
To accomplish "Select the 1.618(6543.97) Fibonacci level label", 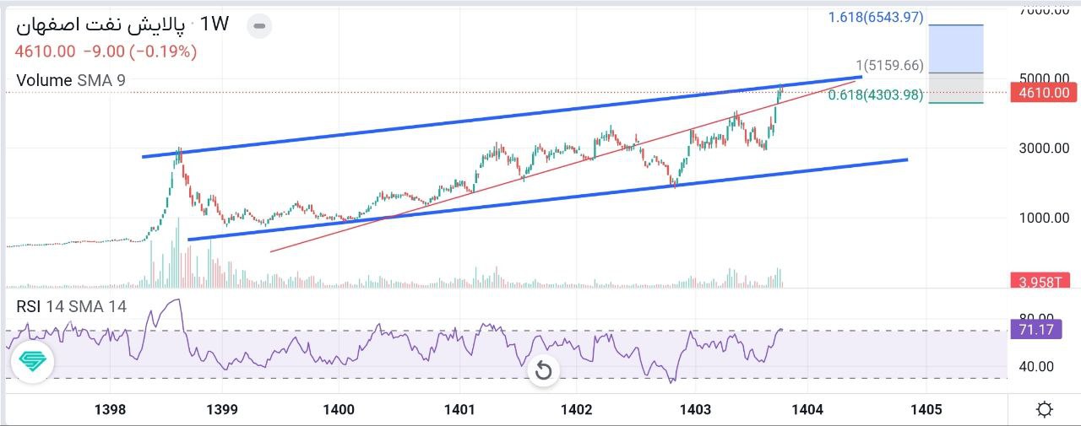I will [876, 17].
